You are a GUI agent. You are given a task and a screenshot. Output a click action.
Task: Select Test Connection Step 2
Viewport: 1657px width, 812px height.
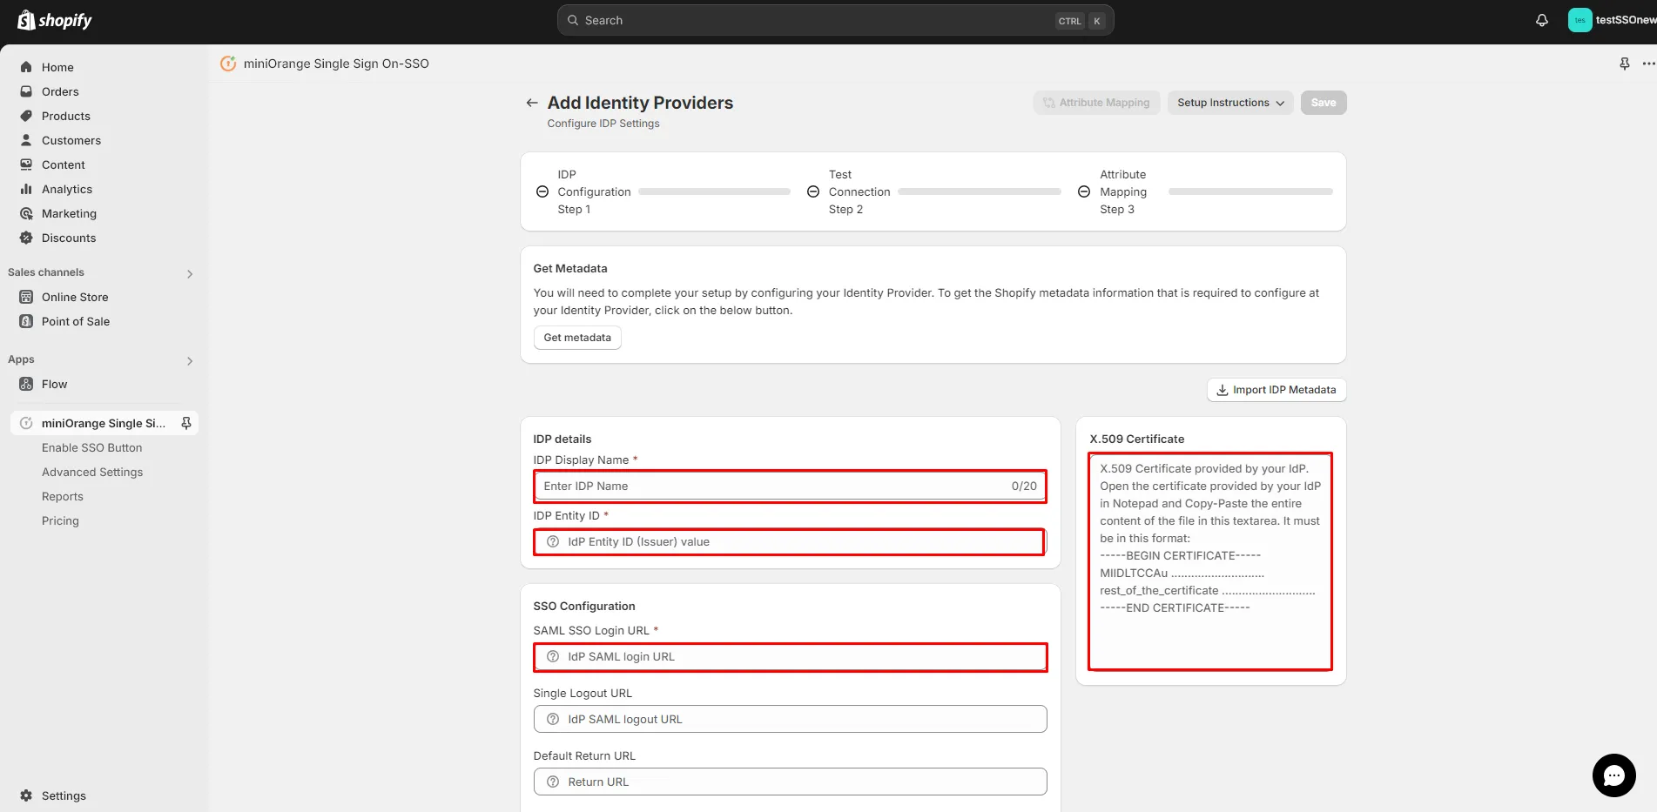[x=849, y=191]
